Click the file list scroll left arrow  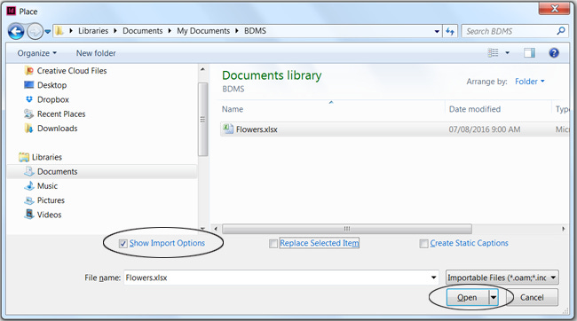coord(216,229)
